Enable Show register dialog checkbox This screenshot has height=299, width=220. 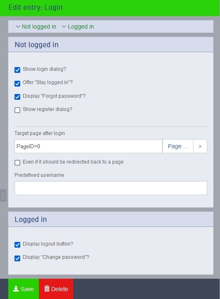pos(17,110)
